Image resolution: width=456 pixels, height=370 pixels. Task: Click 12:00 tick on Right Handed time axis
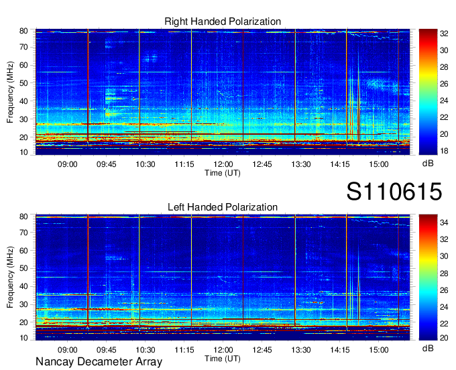(x=223, y=164)
